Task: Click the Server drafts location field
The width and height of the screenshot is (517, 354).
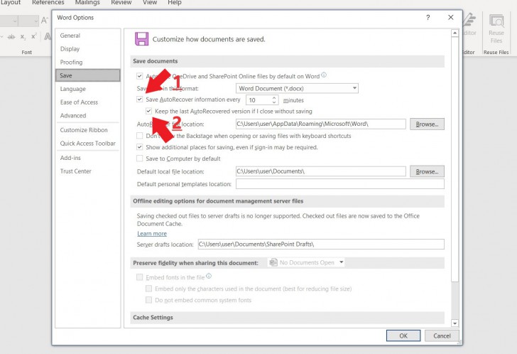Action: point(321,244)
